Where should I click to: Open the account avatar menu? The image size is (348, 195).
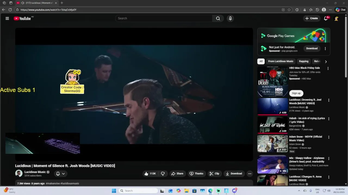(x=336, y=18)
